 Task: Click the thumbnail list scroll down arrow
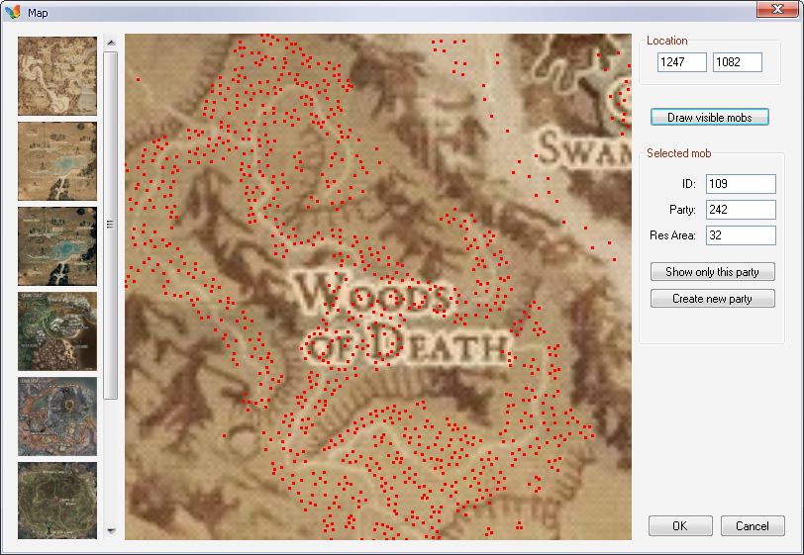111,531
